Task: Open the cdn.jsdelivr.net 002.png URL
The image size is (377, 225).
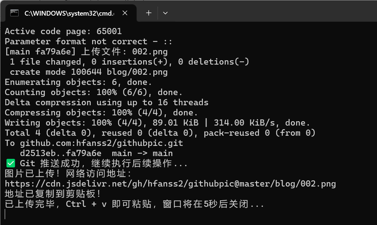Action: (x=170, y=184)
